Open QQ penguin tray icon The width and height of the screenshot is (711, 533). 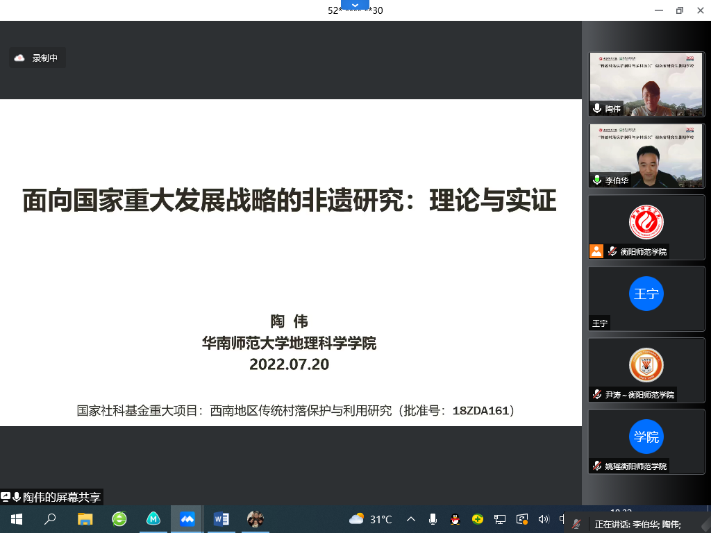(x=455, y=519)
